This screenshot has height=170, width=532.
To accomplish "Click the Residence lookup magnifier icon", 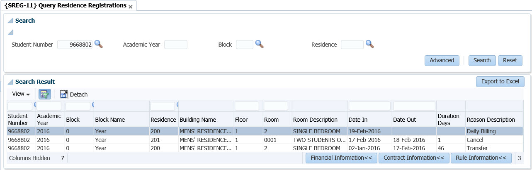I will click(x=369, y=44).
